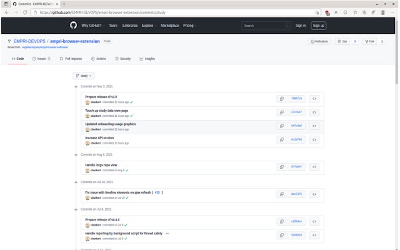Open the "study" branch dropdown
Screen dimensions: 400x250
[83, 76]
